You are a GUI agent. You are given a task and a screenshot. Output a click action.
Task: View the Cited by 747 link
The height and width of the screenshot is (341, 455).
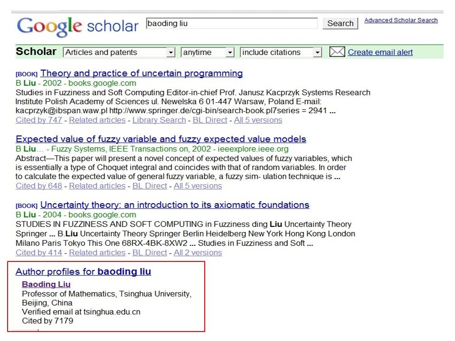(39, 120)
